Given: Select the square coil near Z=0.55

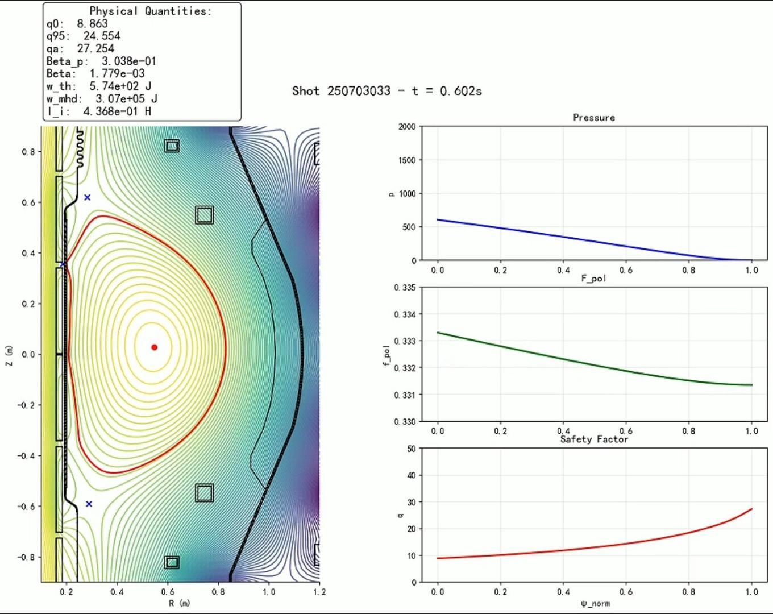Looking at the screenshot, I should pyautogui.click(x=204, y=215).
